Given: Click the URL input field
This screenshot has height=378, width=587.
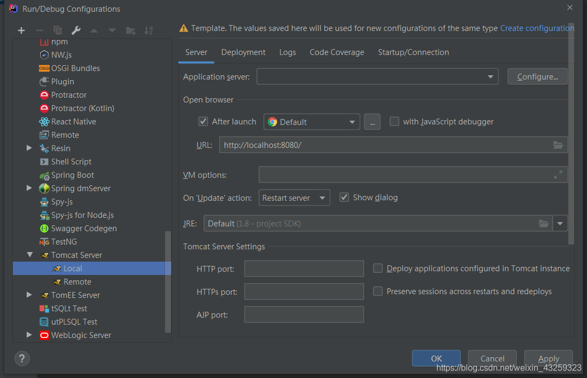Looking at the screenshot, I should (393, 145).
